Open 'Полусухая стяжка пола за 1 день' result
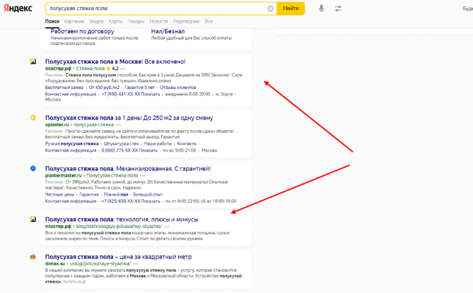Viewport: 473px width, 293px height. (x=129, y=117)
